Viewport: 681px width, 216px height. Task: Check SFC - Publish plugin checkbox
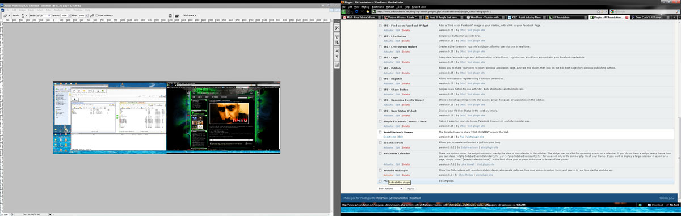pos(380,68)
